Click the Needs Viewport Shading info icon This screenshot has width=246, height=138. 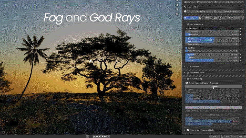point(187,83)
